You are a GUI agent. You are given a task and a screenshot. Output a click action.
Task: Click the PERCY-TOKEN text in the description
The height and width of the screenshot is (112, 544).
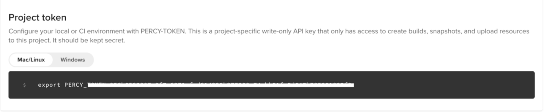[x=163, y=31]
